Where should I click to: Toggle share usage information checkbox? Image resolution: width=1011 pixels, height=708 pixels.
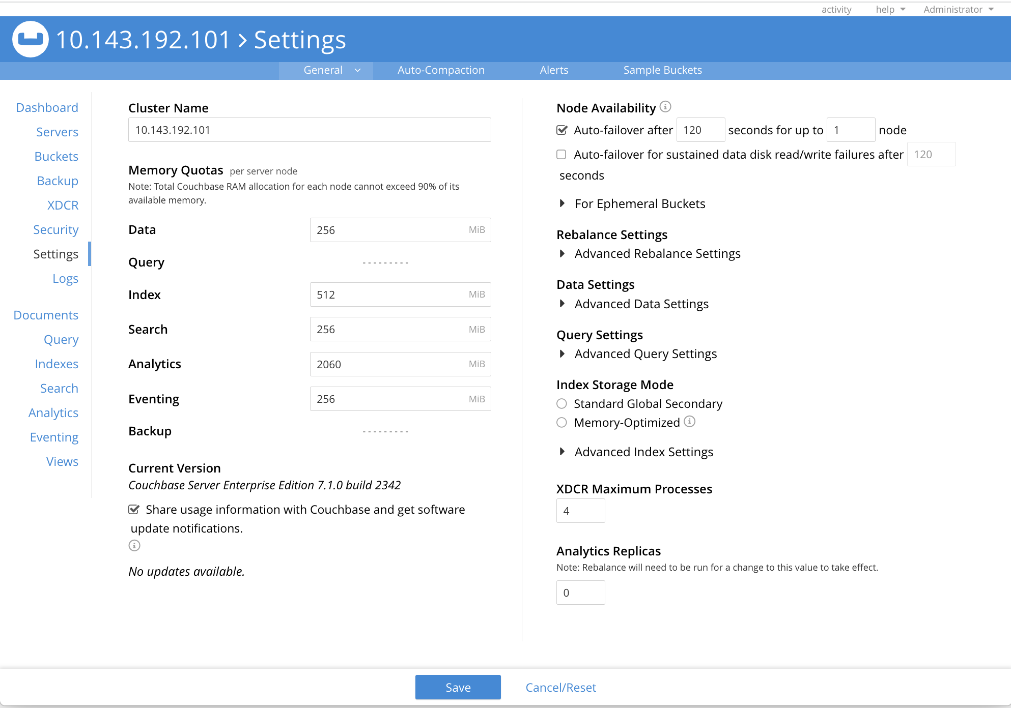coord(134,510)
